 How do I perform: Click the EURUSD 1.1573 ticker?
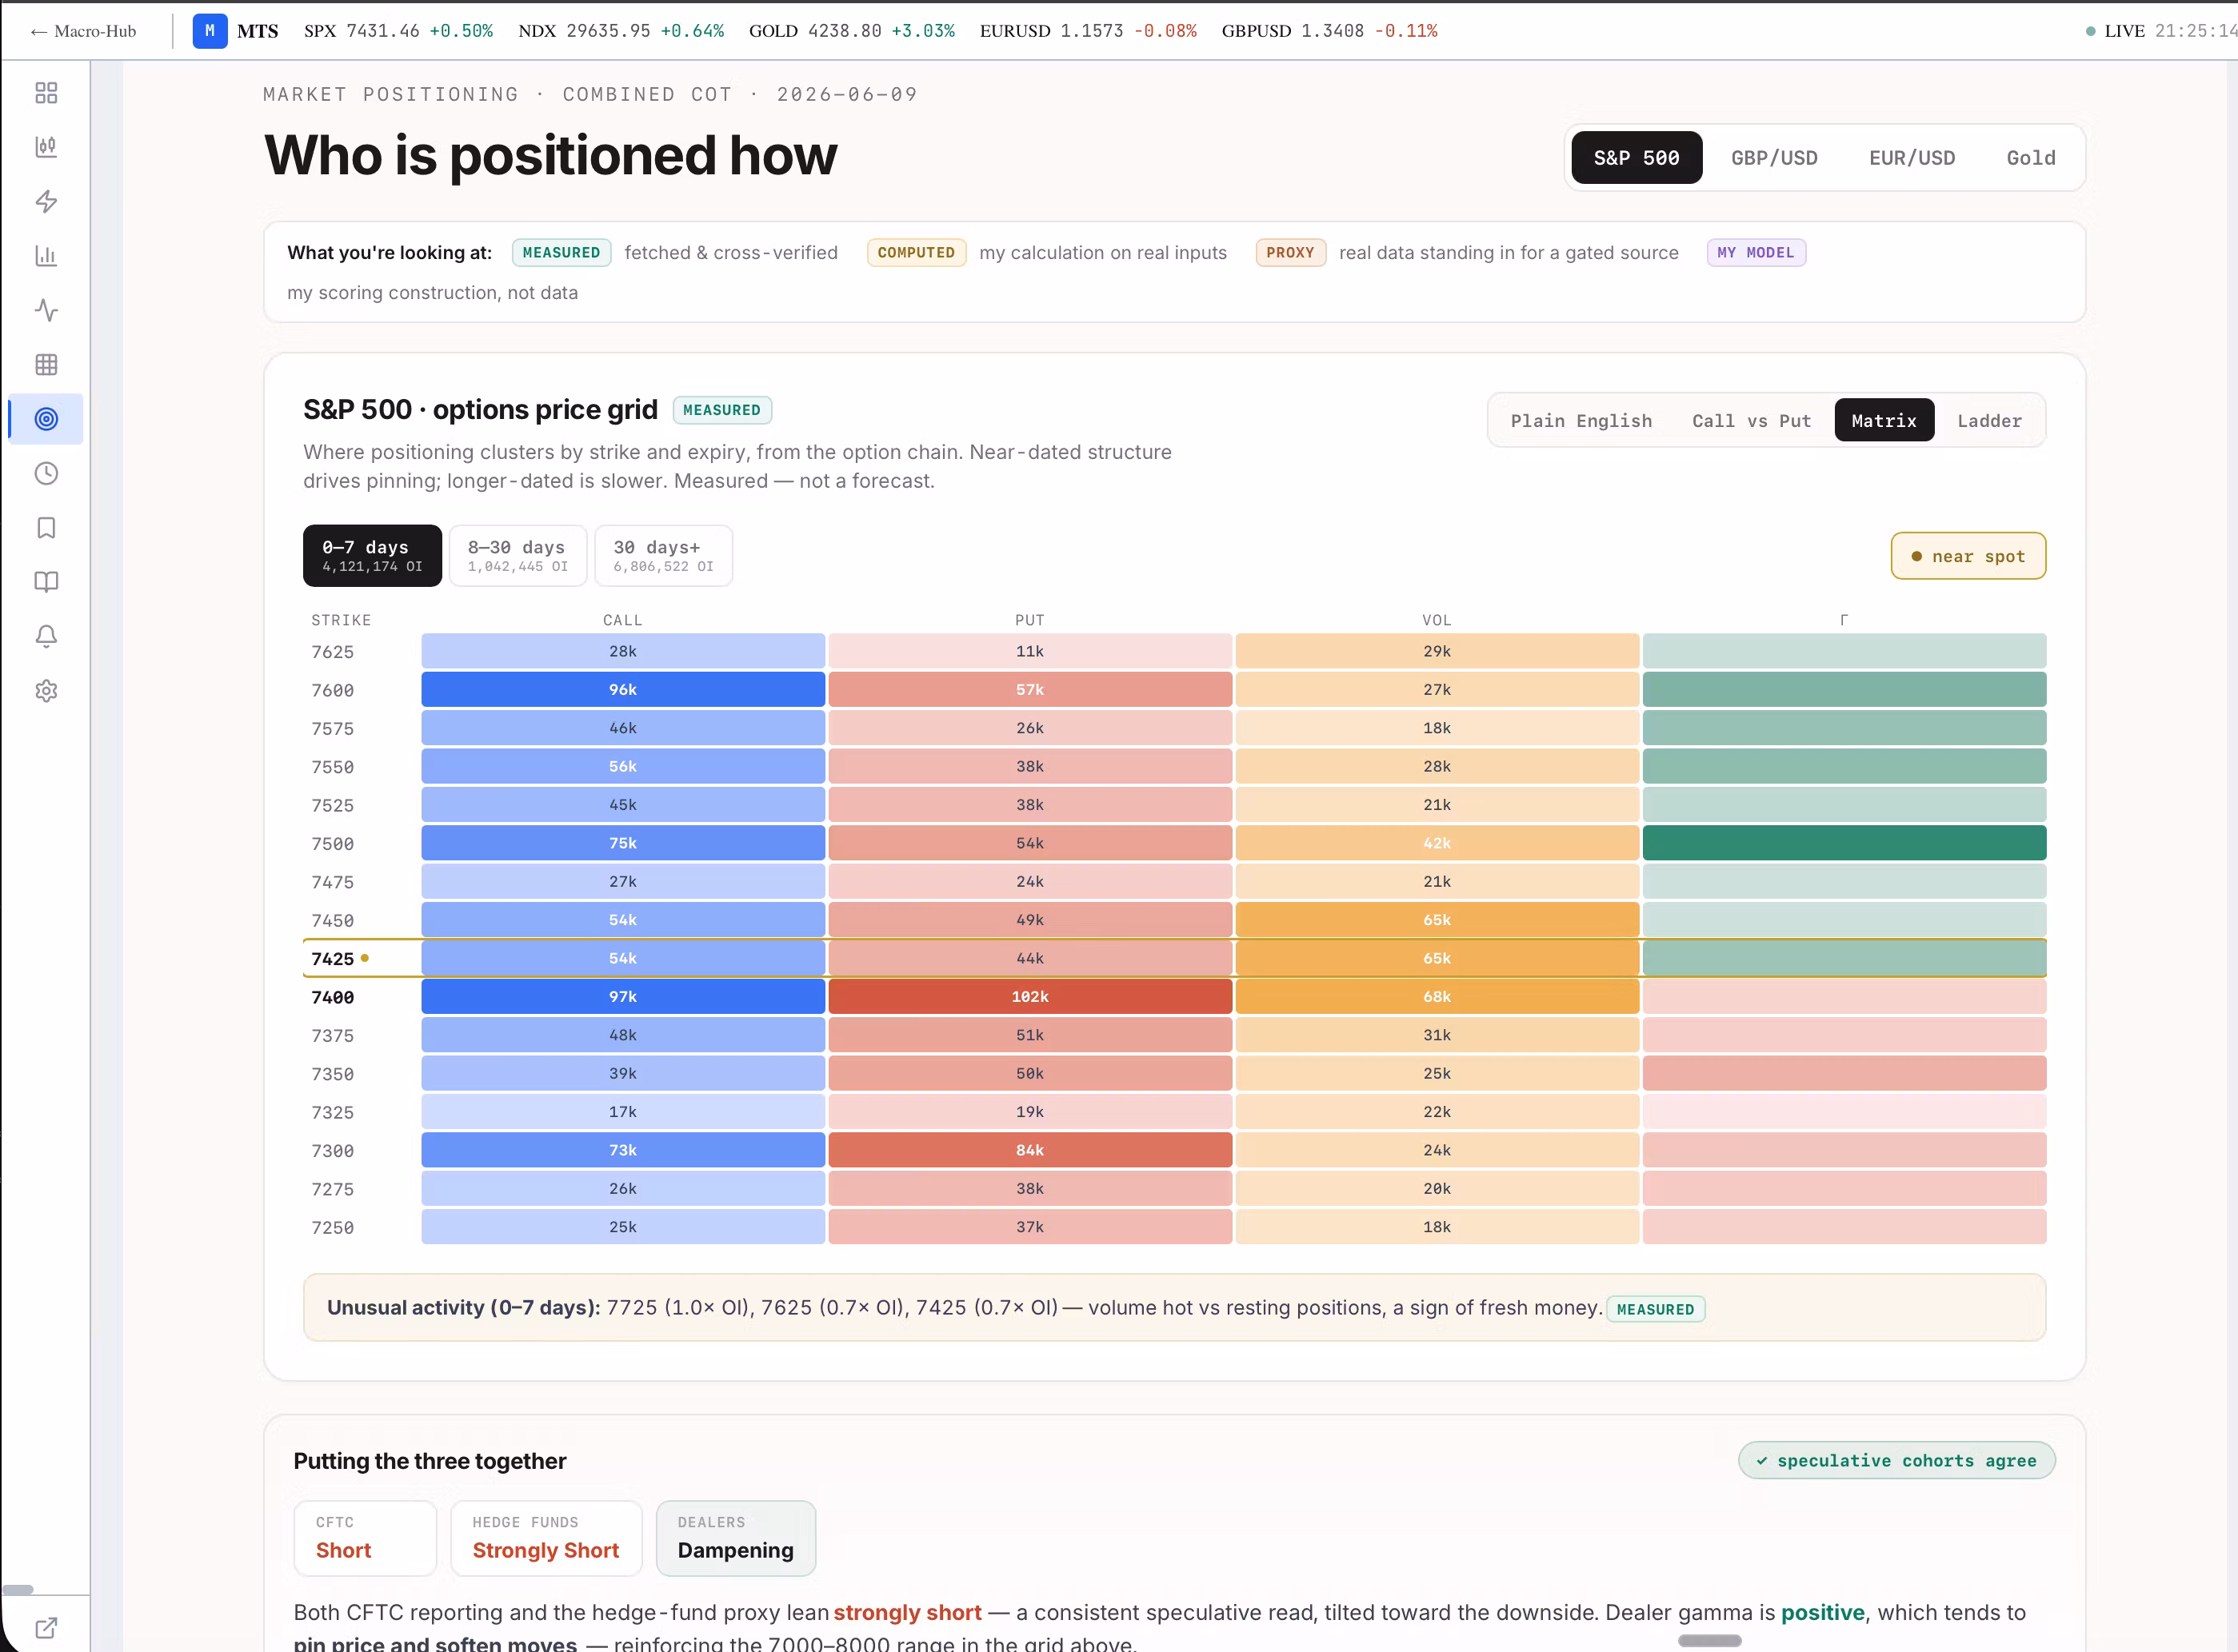pyautogui.click(x=1088, y=31)
